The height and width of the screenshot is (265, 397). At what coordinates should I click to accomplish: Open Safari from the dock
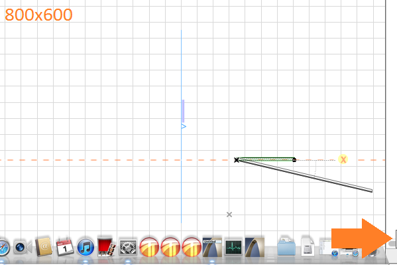[3, 248]
